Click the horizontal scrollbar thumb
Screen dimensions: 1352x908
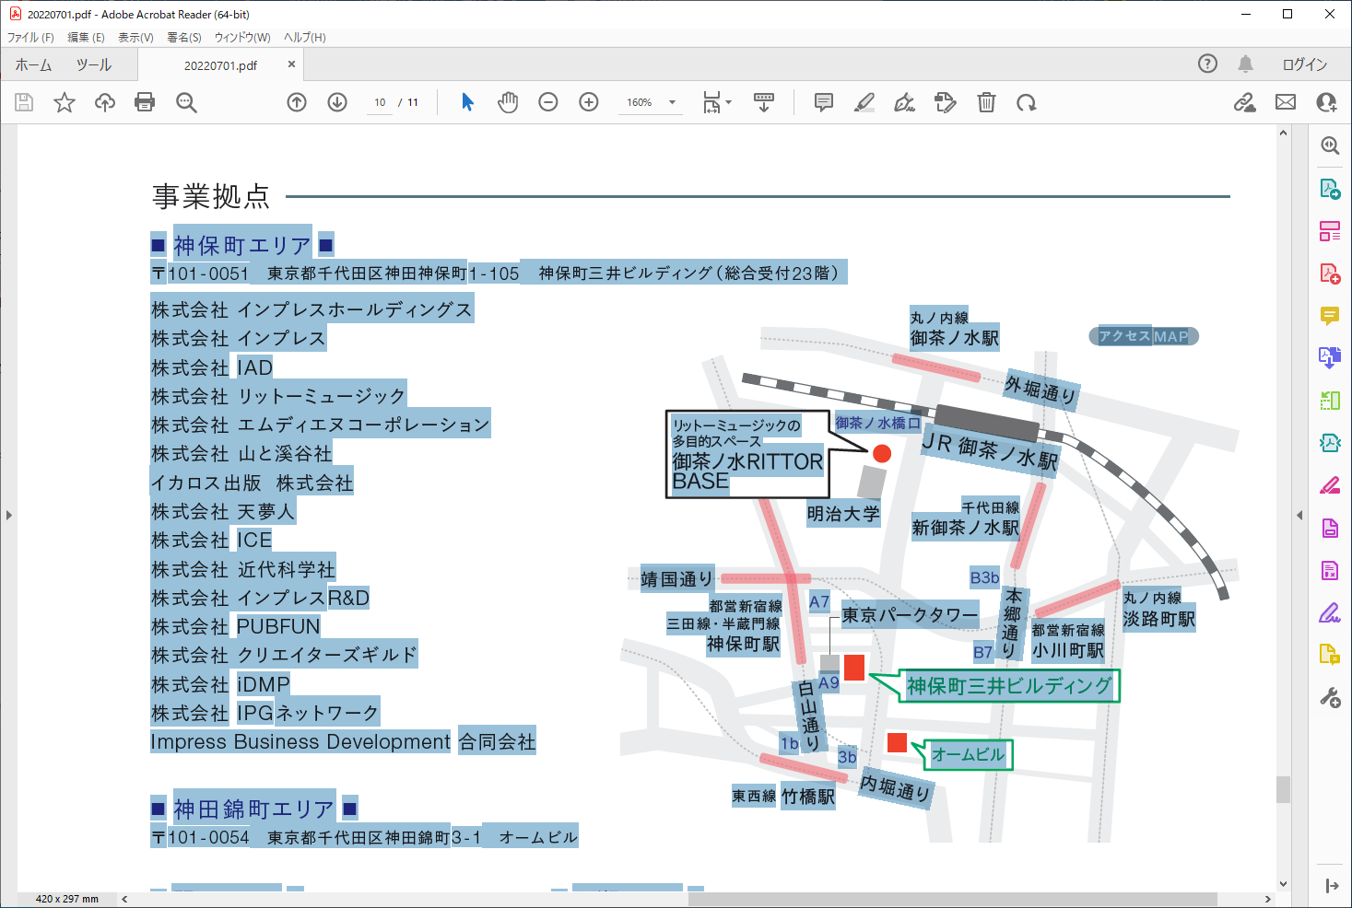click(952, 899)
